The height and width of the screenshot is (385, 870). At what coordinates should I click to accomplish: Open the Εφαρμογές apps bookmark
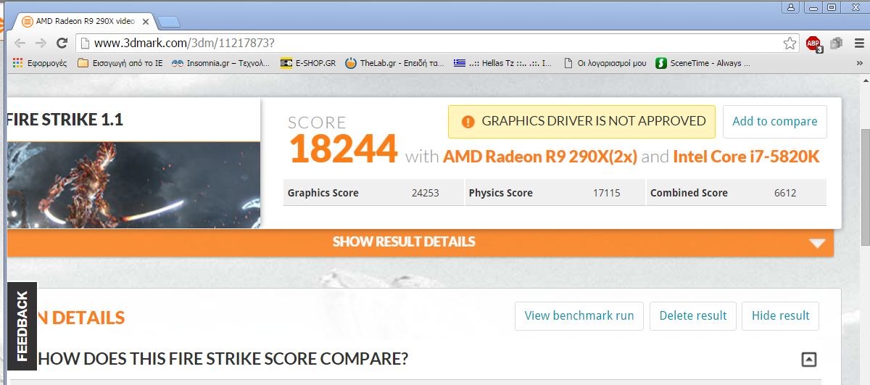coord(40,63)
